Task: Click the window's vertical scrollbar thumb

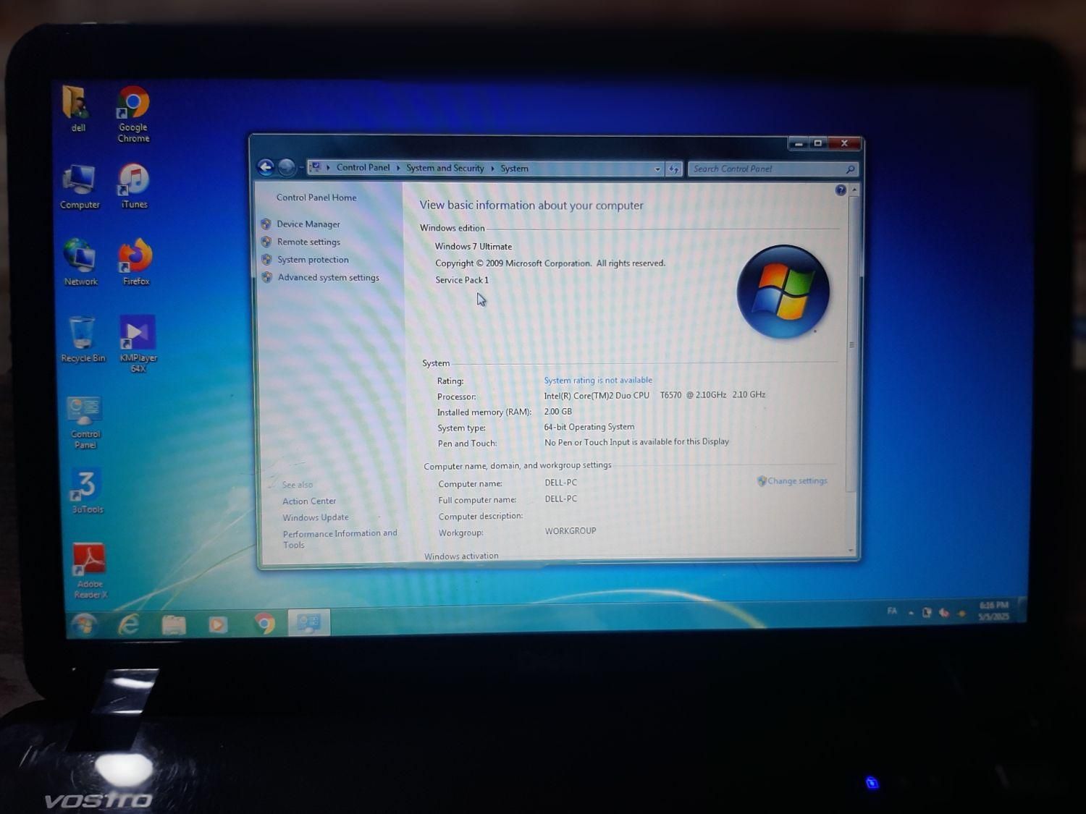Action: [852, 344]
